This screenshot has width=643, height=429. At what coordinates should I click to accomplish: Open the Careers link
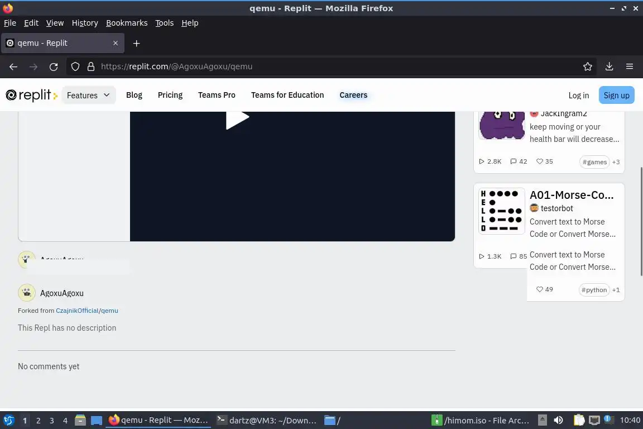click(353, 96)
